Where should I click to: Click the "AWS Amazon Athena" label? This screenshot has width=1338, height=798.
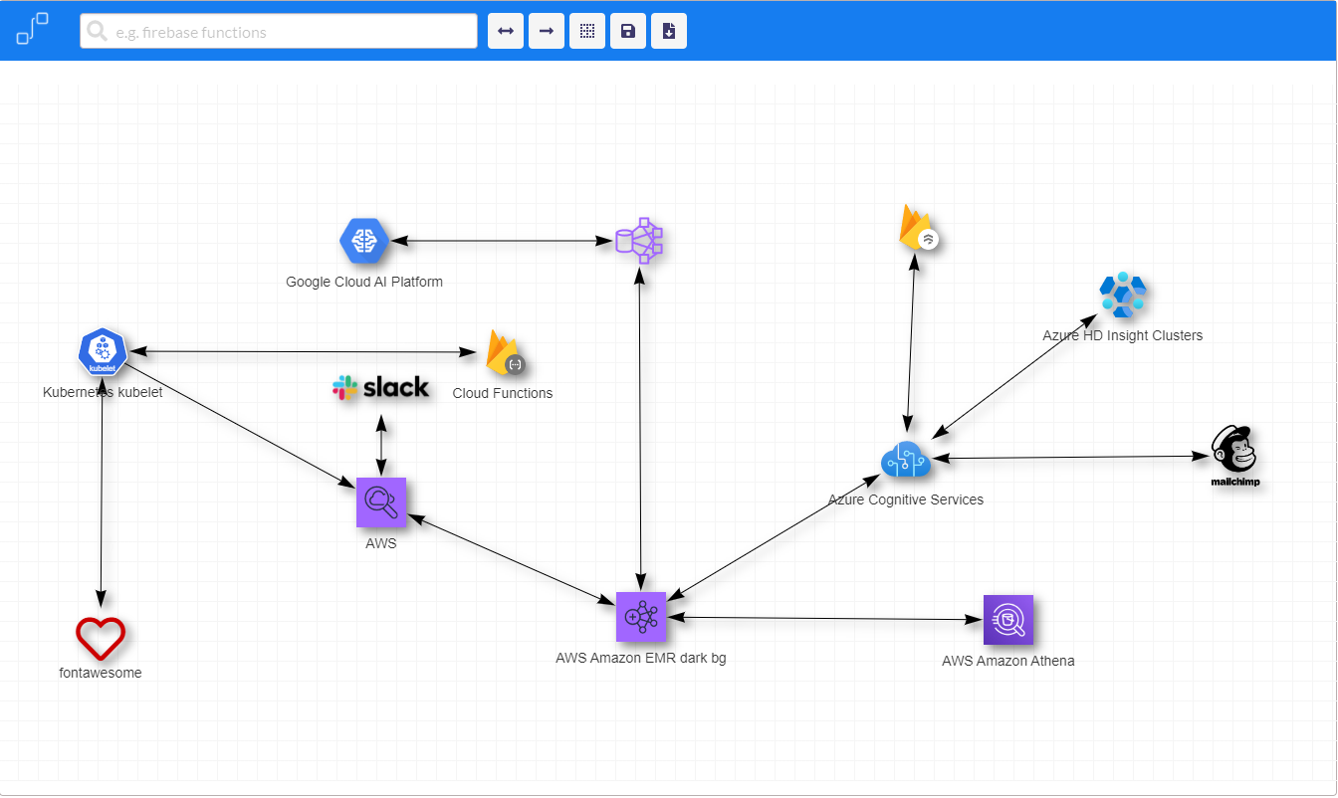pyautogui.click(x=1008, y=661)
